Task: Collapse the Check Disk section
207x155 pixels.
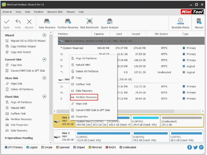Action: 44,97
